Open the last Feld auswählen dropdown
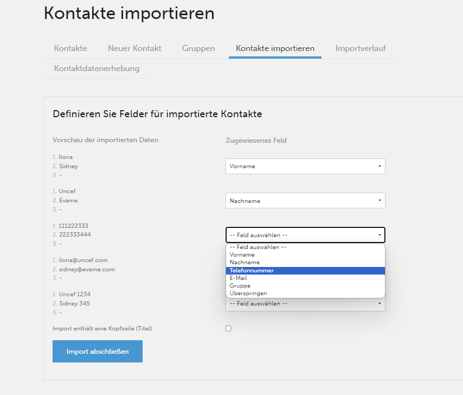 coord(305,304)
